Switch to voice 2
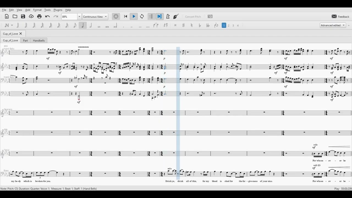The height and width of the screenshot is (198, 352). coord(229,25)
